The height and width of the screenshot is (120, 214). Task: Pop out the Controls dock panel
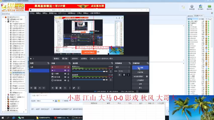[148, 63]
